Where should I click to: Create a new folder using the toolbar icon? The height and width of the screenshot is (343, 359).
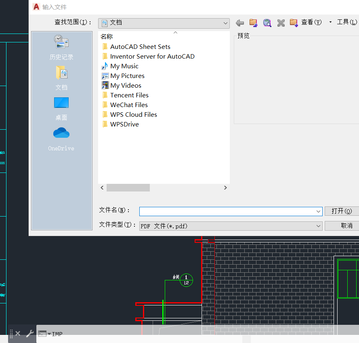click(x=294, y=23)
